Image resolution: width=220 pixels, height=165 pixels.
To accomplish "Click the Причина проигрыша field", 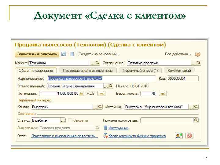I will point(167,120).
